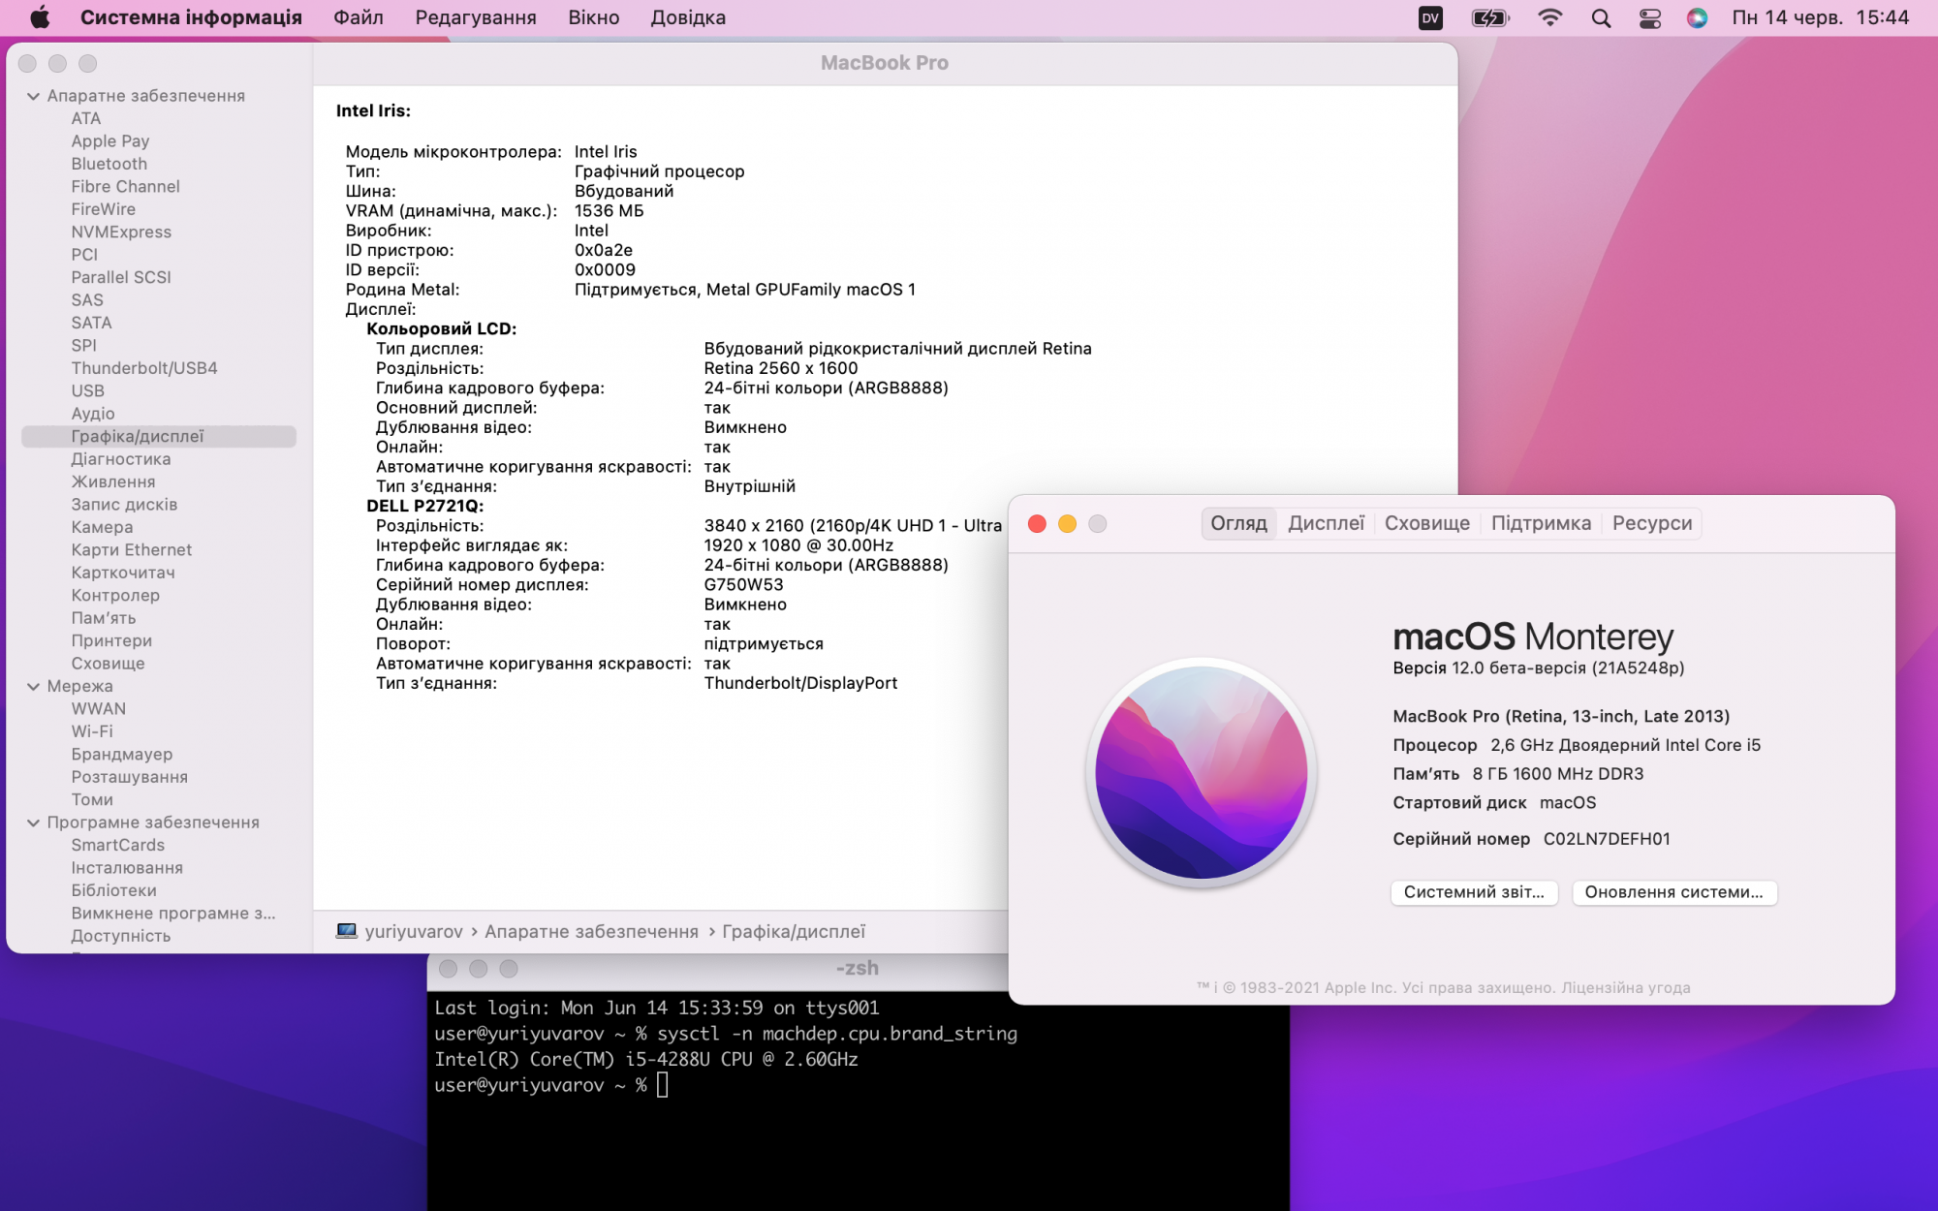Switch to the Дисплеї tab
This screenshot has width=1938, height=1211.
tap(1326, 523)
